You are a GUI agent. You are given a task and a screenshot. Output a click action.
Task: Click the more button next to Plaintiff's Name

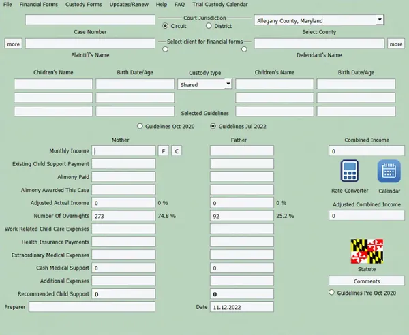tap(14, 44)
